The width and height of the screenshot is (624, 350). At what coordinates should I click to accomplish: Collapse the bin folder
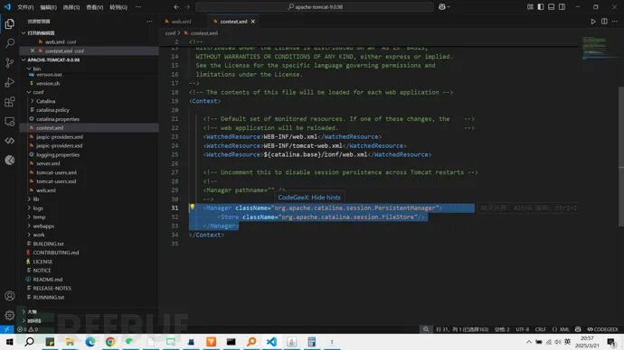(29, 69)
